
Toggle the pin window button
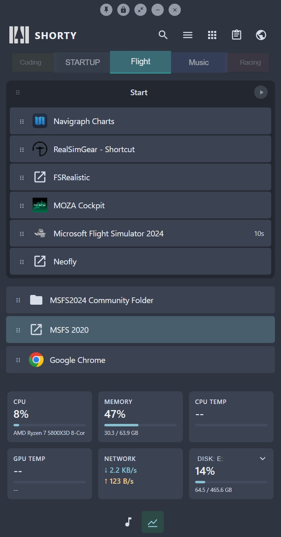coord(106,10)
